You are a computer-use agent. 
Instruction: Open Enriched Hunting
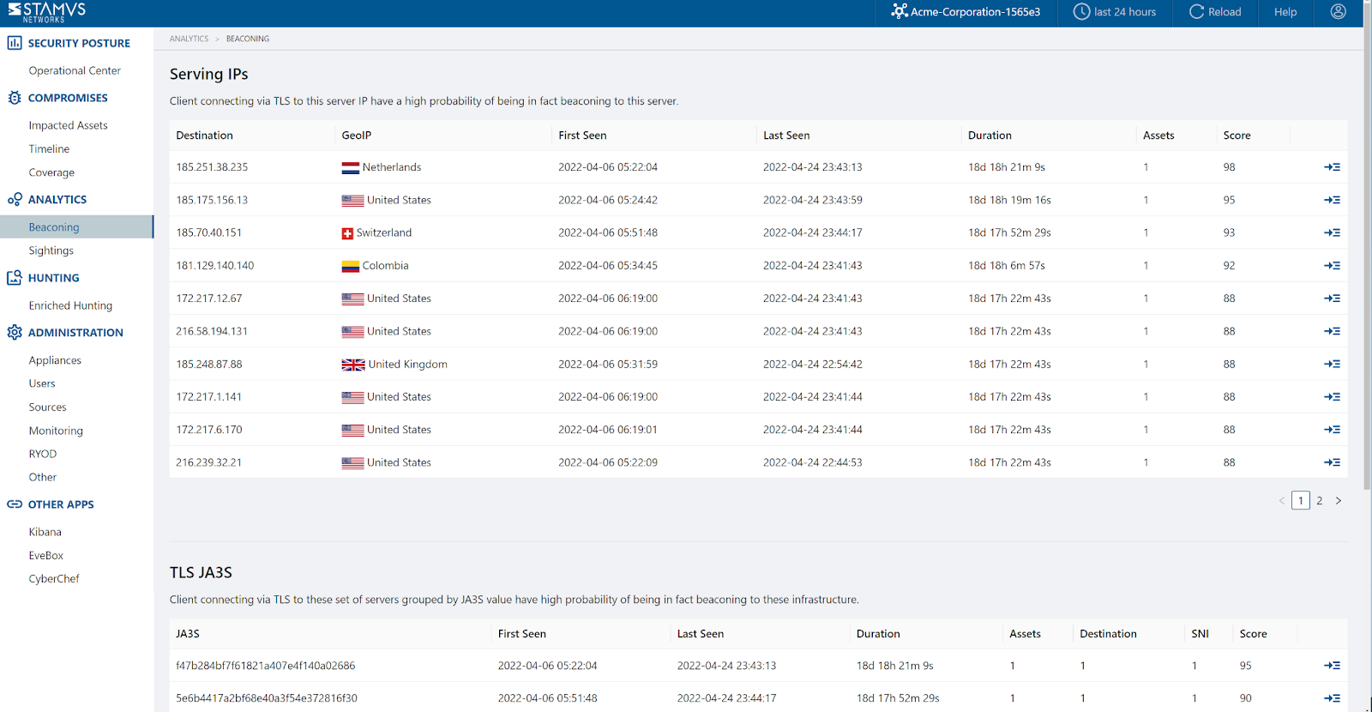(x=70, y=305)
